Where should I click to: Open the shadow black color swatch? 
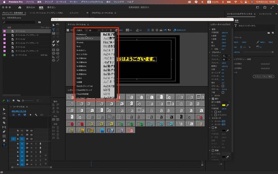pyautogui.click(x=224, y=131)
